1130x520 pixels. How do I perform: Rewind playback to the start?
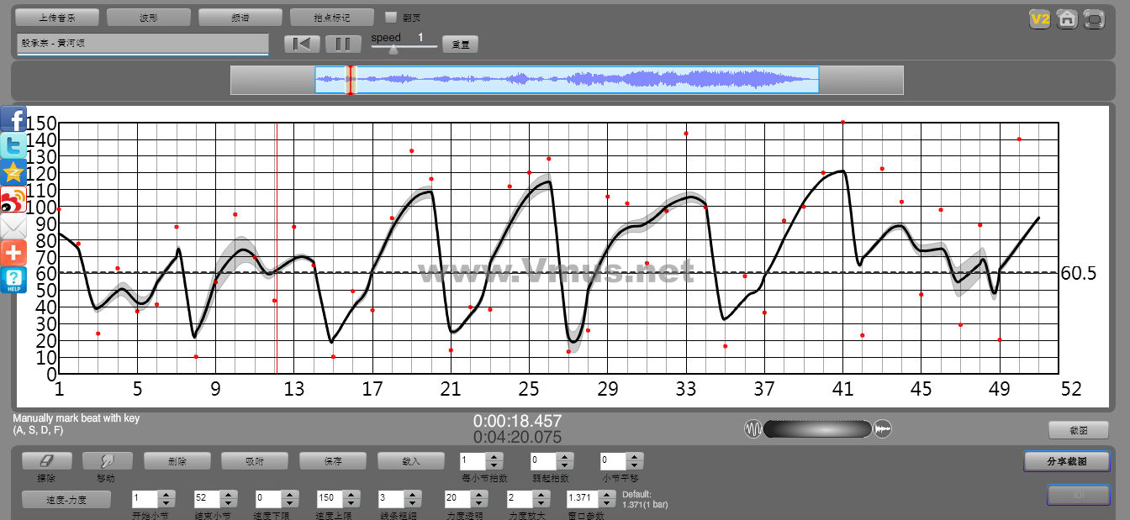coord(302,44)
